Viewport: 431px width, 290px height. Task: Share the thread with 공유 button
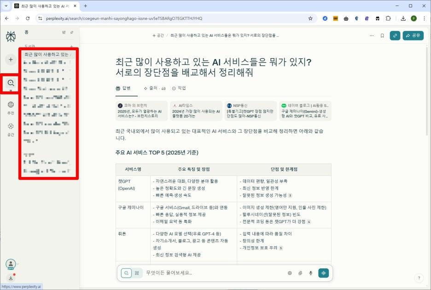(413, 36)
